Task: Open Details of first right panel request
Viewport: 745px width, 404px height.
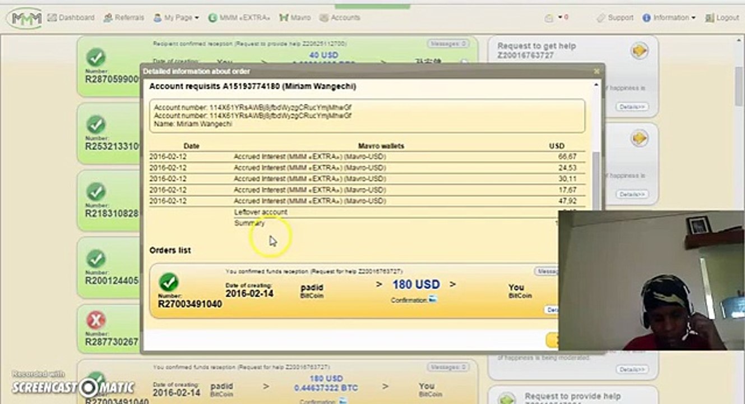Action: click(x=632, y=107)
